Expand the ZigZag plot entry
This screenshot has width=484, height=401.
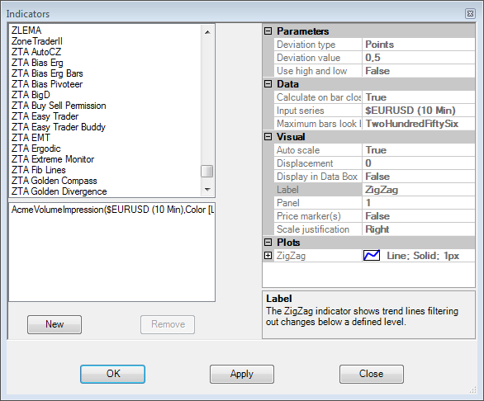coord(268,256)
